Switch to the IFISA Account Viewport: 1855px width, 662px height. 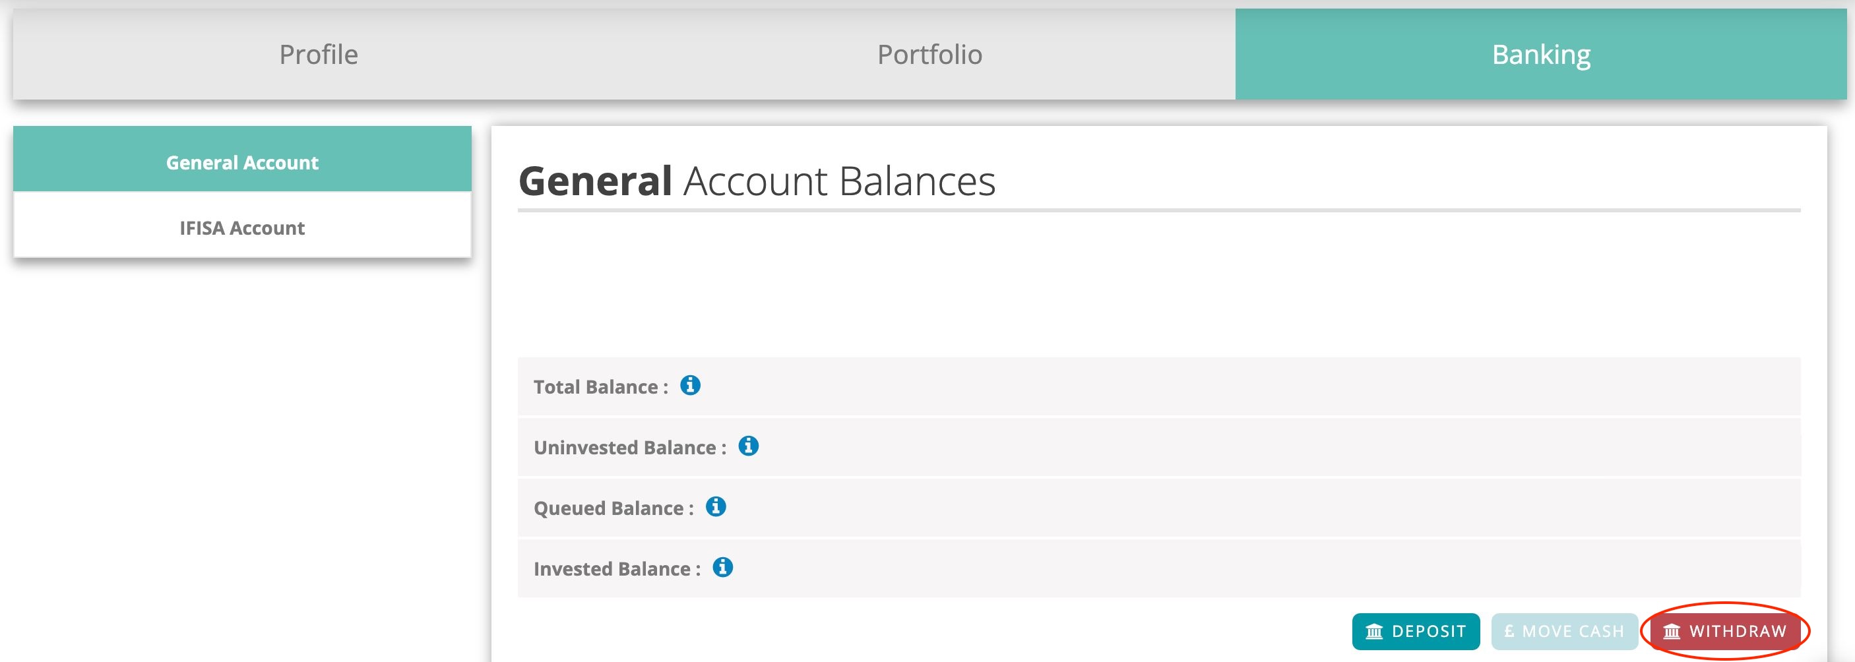pos(242,228)
